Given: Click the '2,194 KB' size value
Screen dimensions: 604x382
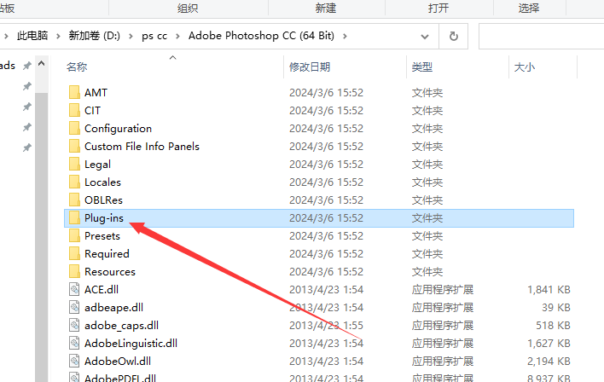Looking at the screenshot, I should tap(549, 362).
